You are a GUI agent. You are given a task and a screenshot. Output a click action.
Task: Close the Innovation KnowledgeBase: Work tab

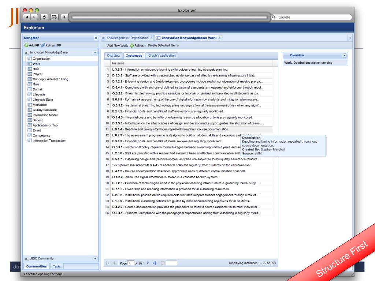[x=219, y=38]
